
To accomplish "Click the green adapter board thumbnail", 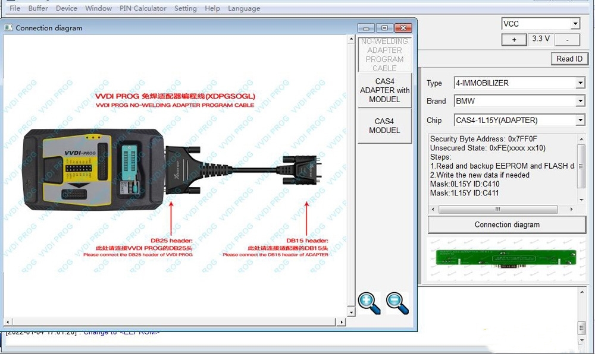I will 506,258.
